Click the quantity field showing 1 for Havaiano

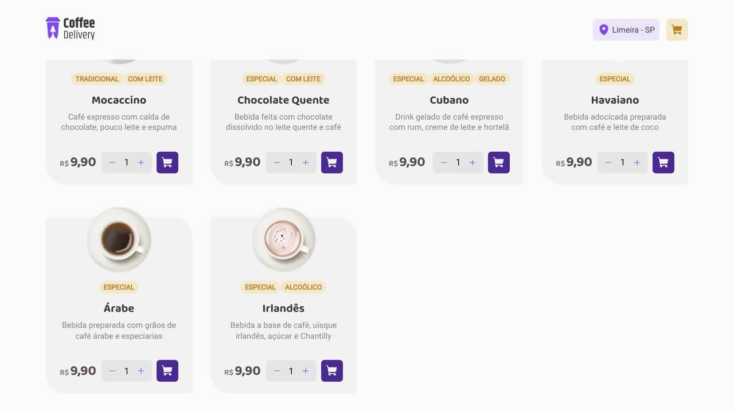pos(622,162)
